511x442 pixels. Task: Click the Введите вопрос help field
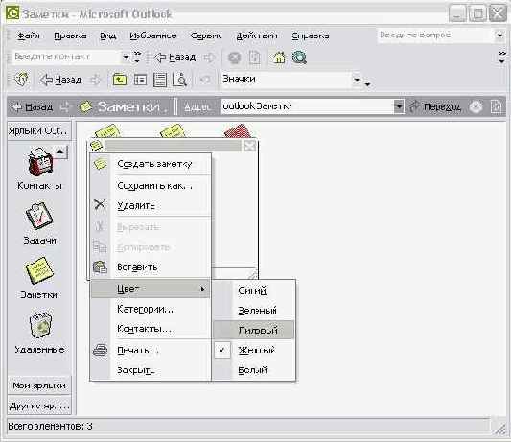435,35
